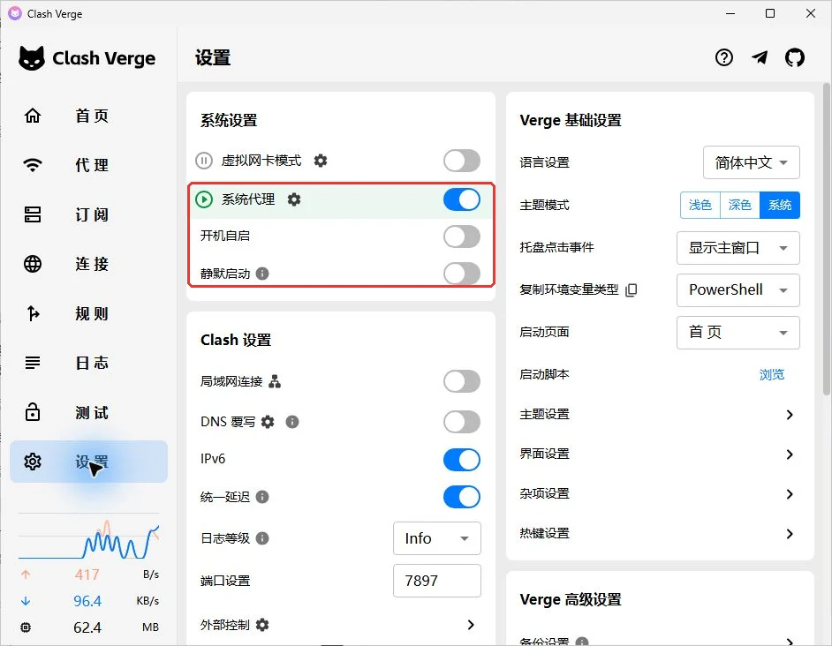Click the info icon next to DNS 覆写
Image resolution: width=832 pixels, height=646 pixels.
[x=292, y=422]
